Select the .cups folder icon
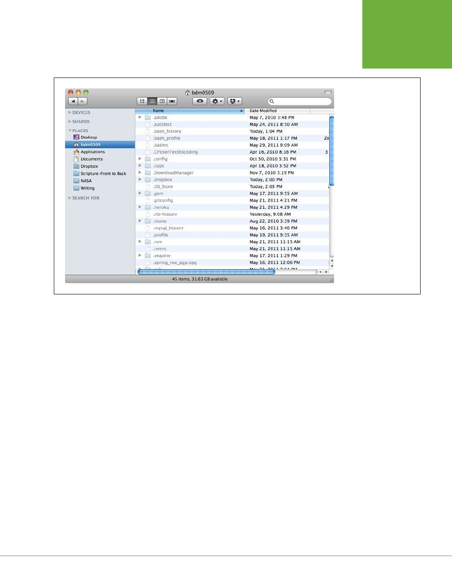Image resolution: width=452 pixels, height=587 pixels. pos(148,166)
